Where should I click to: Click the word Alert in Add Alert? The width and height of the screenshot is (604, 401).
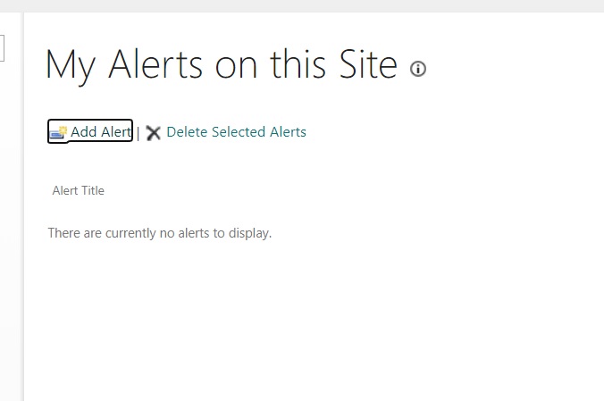[x=116, y=132]
